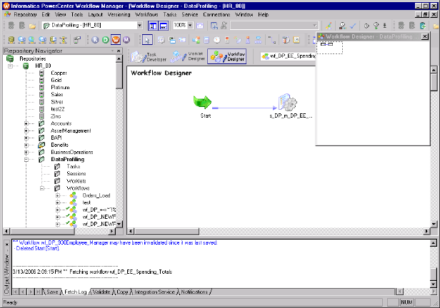Switch to the Notifications output tab
The width and height of the screenshot is (440, 308).
pyautogui.click(x=194, y=292)
